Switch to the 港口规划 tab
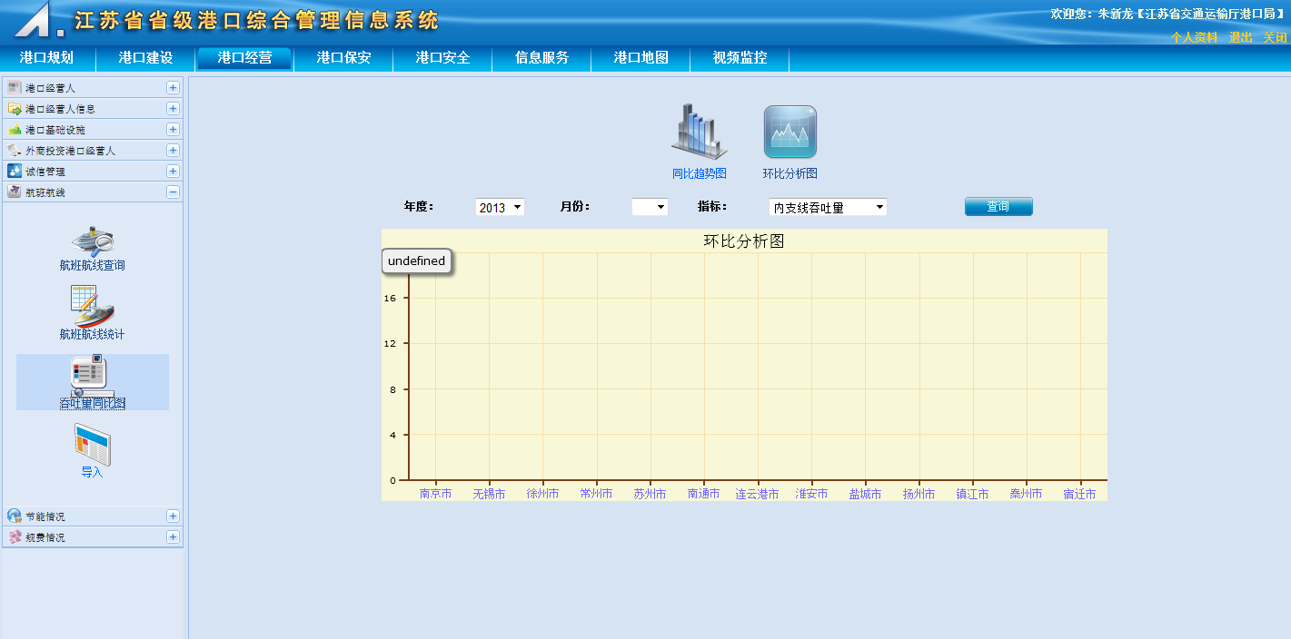Viewport: 1291px width, 639px height. [46, 58]
